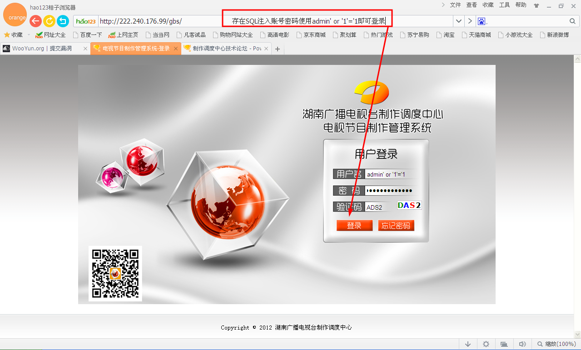Open settings gear in status bar
This screenshot has width=581, height=350.
point(486,344)
